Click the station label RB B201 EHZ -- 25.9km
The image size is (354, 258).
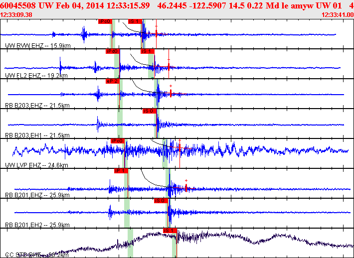(37, 195)
